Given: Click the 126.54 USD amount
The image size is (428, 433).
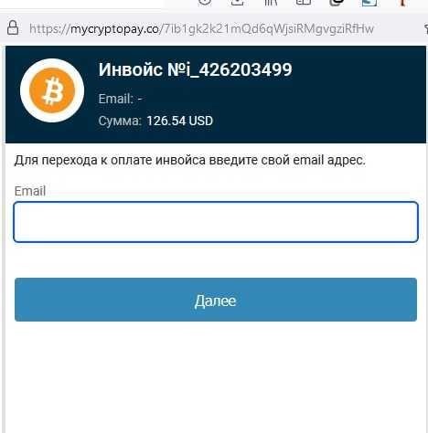Looking at the screenshot, I should click(179, 121).
